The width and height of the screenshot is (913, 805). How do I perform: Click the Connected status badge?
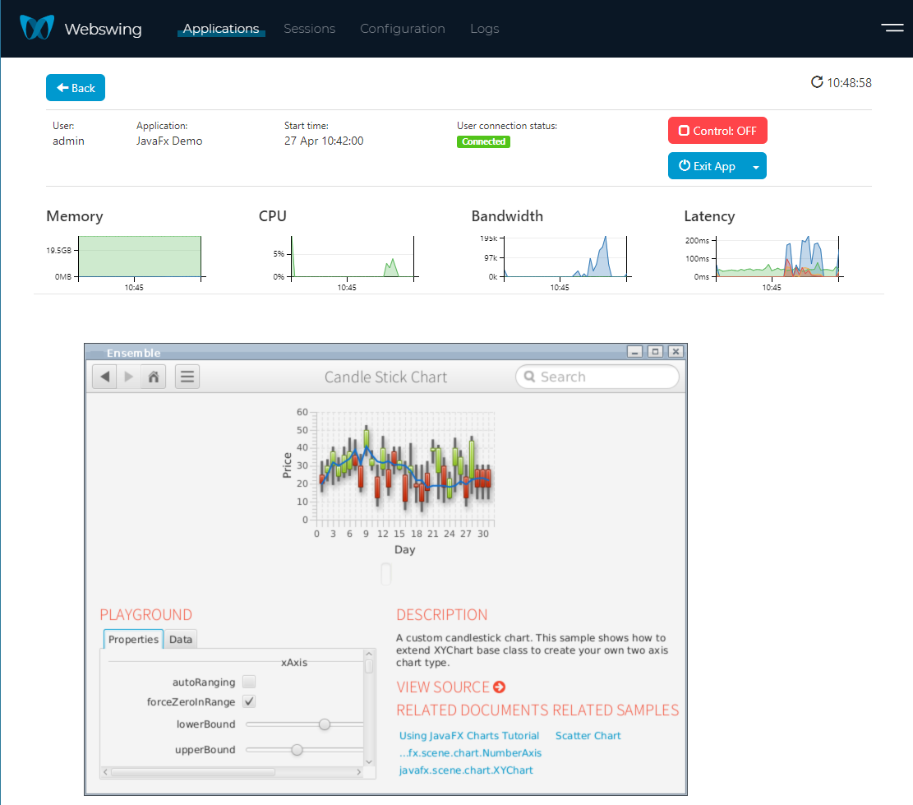coord(483,141)
